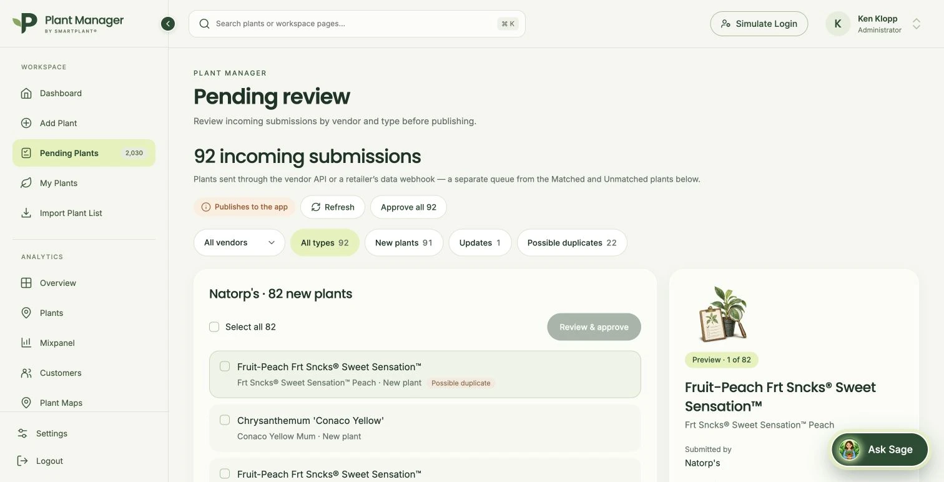Open the Customers page

tap(84, 373)
